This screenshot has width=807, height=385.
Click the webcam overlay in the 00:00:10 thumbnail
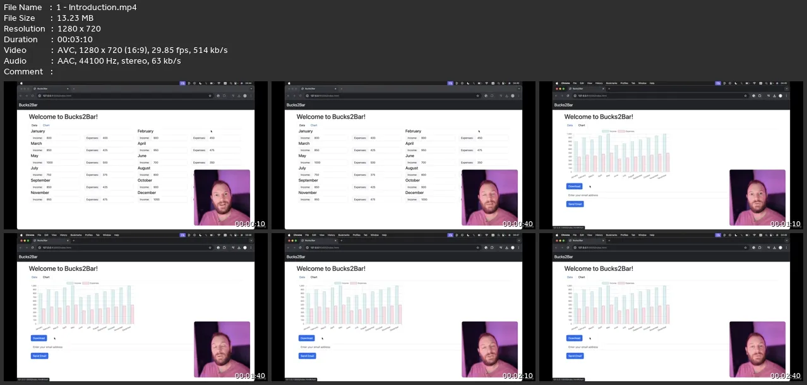pyautogui.click(x=222, y=197)
